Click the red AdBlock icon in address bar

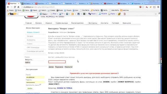[140, 7]
